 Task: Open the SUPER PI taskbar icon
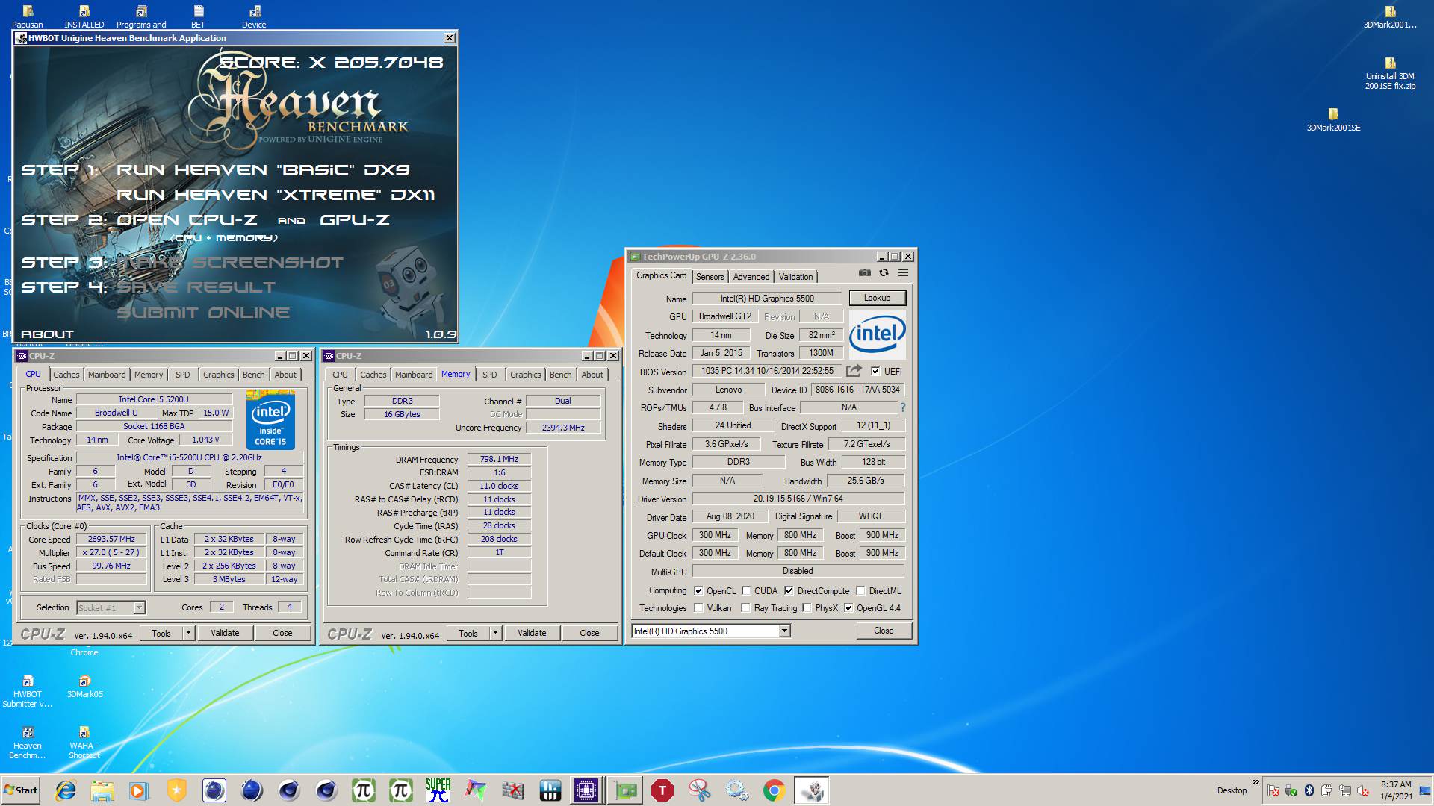[438, 790]
